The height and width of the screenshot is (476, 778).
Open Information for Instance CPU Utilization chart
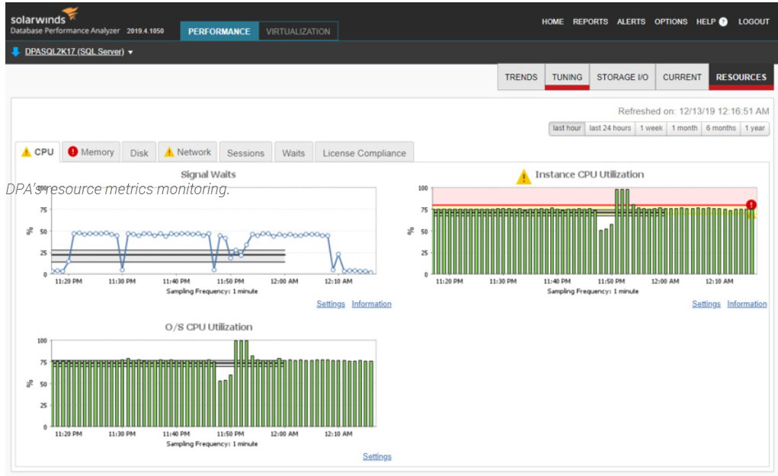pyautogui.click(x=747, y=304)
